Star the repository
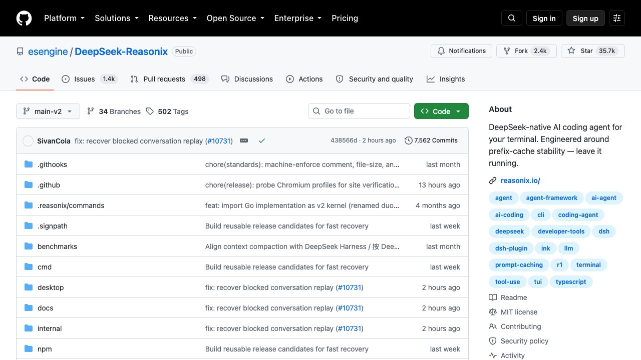The height and width of the screenshot is (360, 641). click(593, 51)
